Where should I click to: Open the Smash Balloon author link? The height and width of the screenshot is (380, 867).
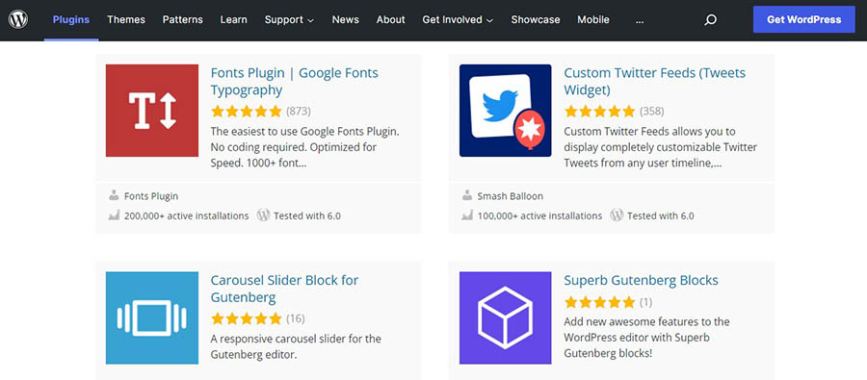pyautogui.click(x=510, y=196)
